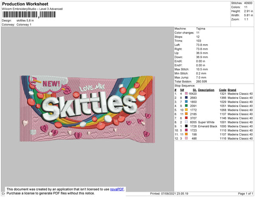
Task: Click the yellow swatch for code 1068
Action: [x=186, y=110]
